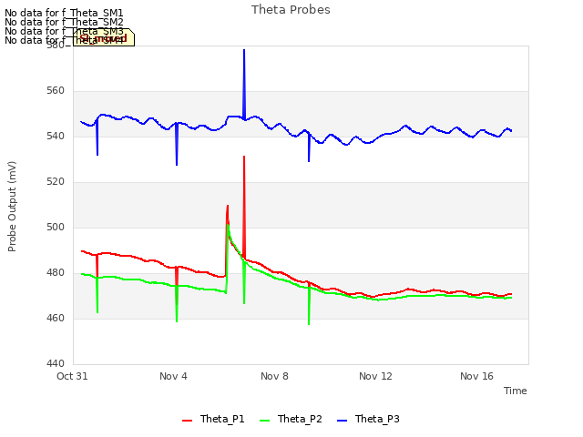Image resolution: width=583 pixels, height=437 pixels.
Task: Click the green Theta_P2 legend color marker
Action: (x=264, y=421)
